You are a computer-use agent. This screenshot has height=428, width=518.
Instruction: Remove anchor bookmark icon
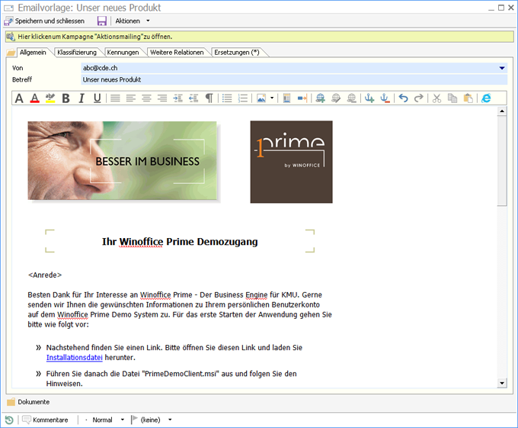point(385,98)
